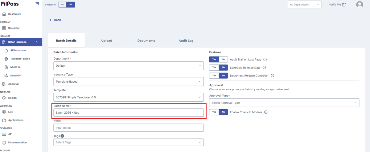This screenshot has width=370, height=152.
Task: Set Schedule Release Date to Yes
Action: pos(214,68)
